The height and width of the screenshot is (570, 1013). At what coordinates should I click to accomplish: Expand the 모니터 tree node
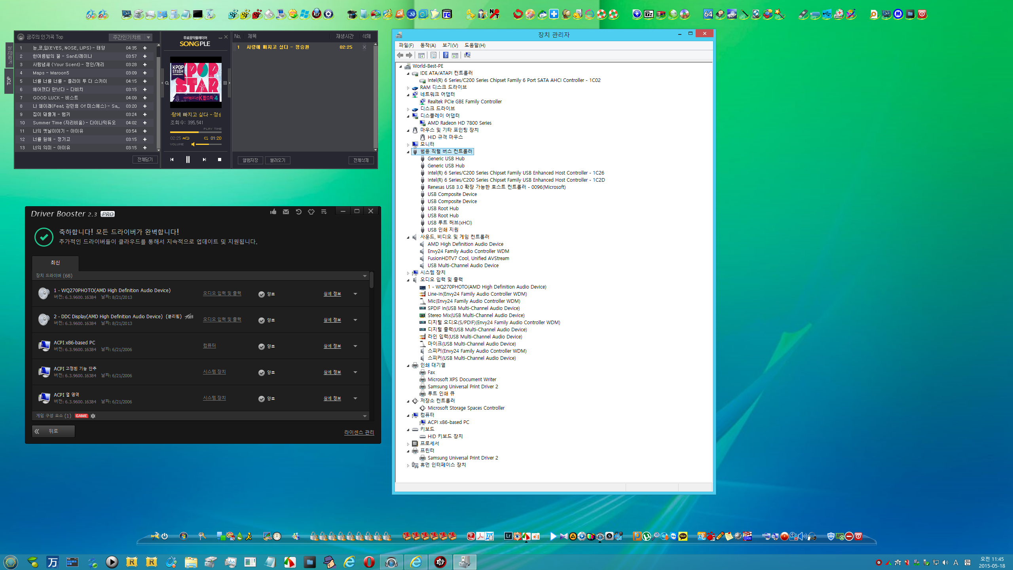(408, 145)
